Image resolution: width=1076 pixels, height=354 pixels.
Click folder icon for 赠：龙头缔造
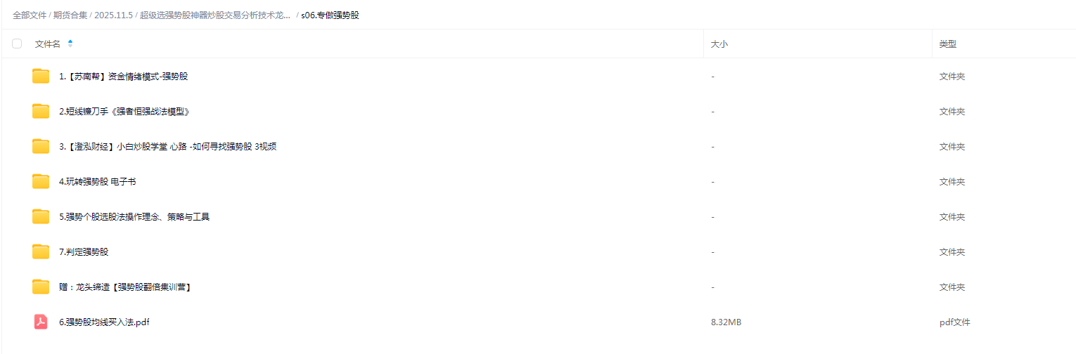(41, 287)
